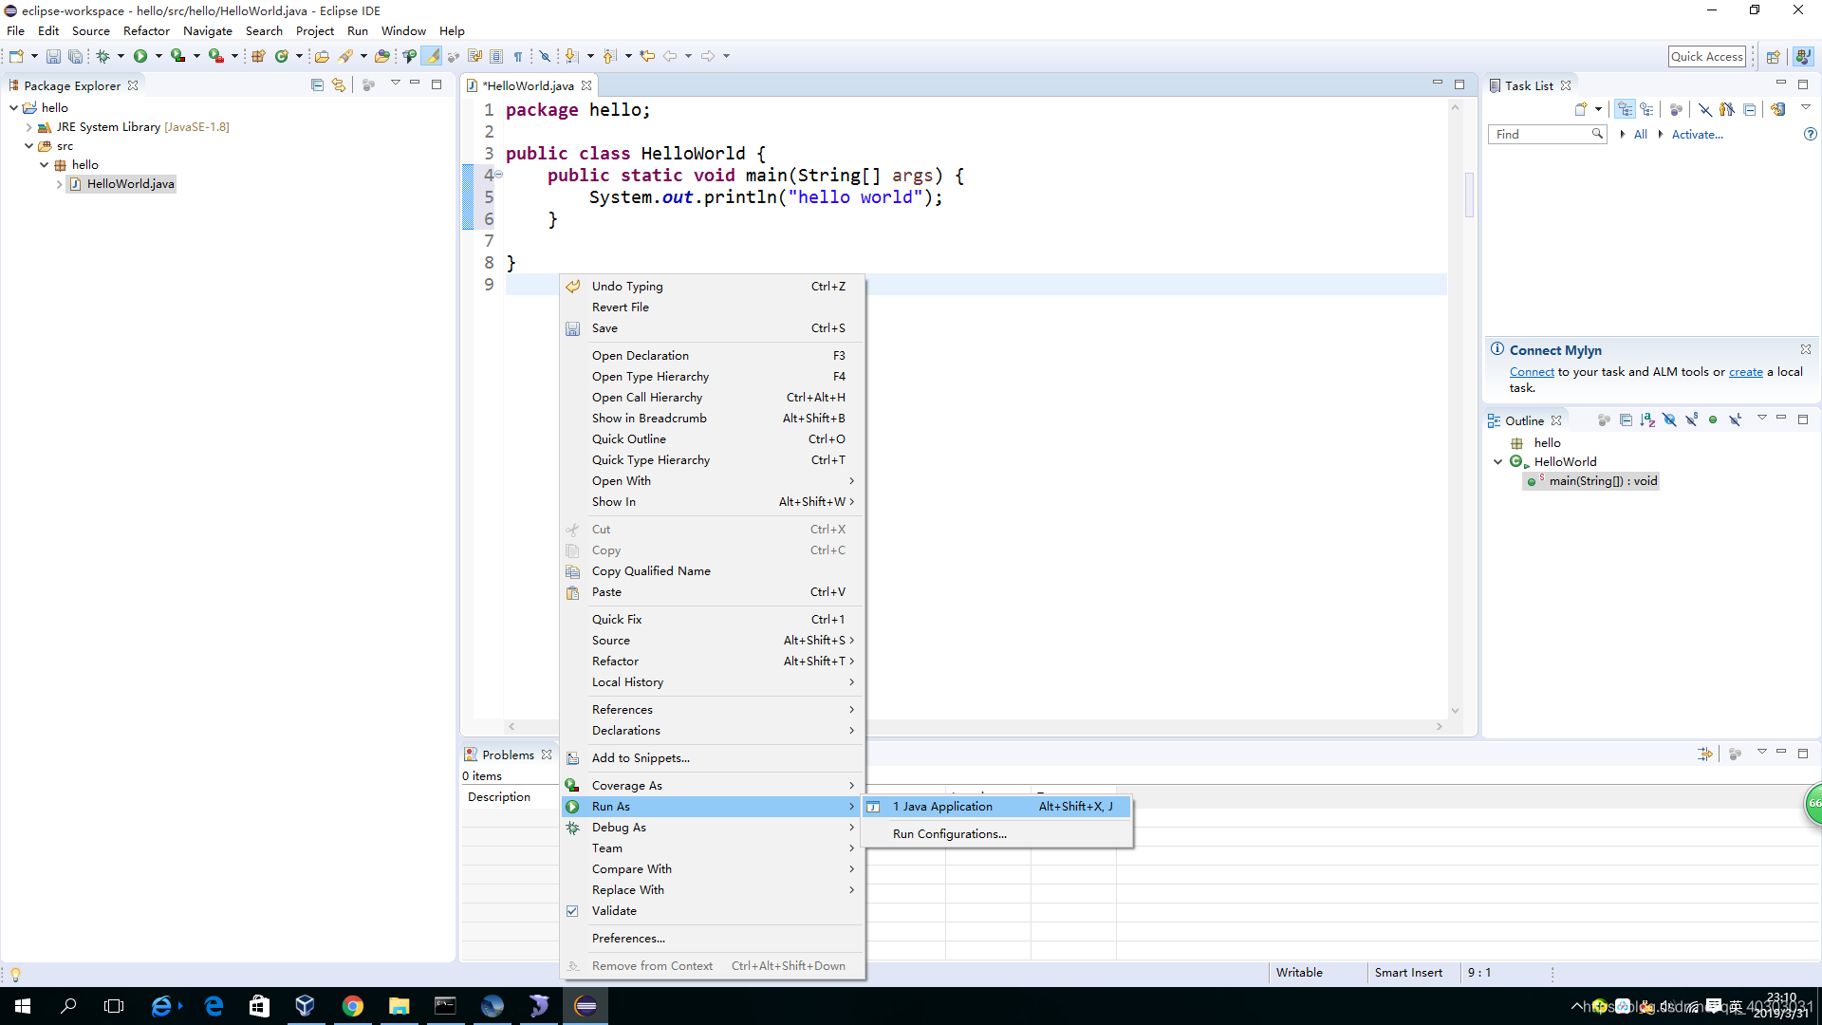
Task: Open Task List view menu triangle
Action: tap(1806, 107)
